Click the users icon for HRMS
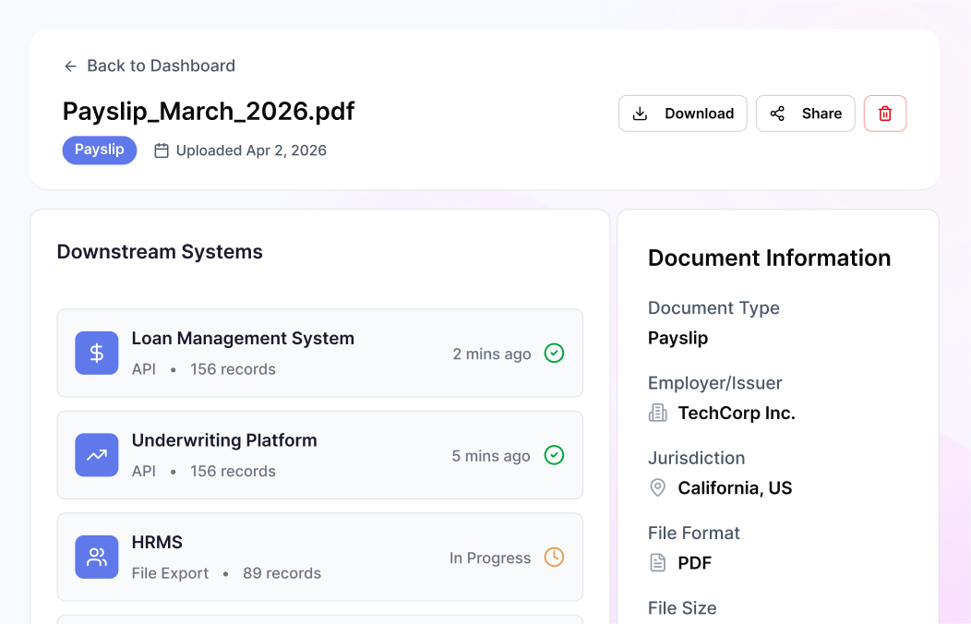The image size is (971, 624). click(x=97, y=558)
